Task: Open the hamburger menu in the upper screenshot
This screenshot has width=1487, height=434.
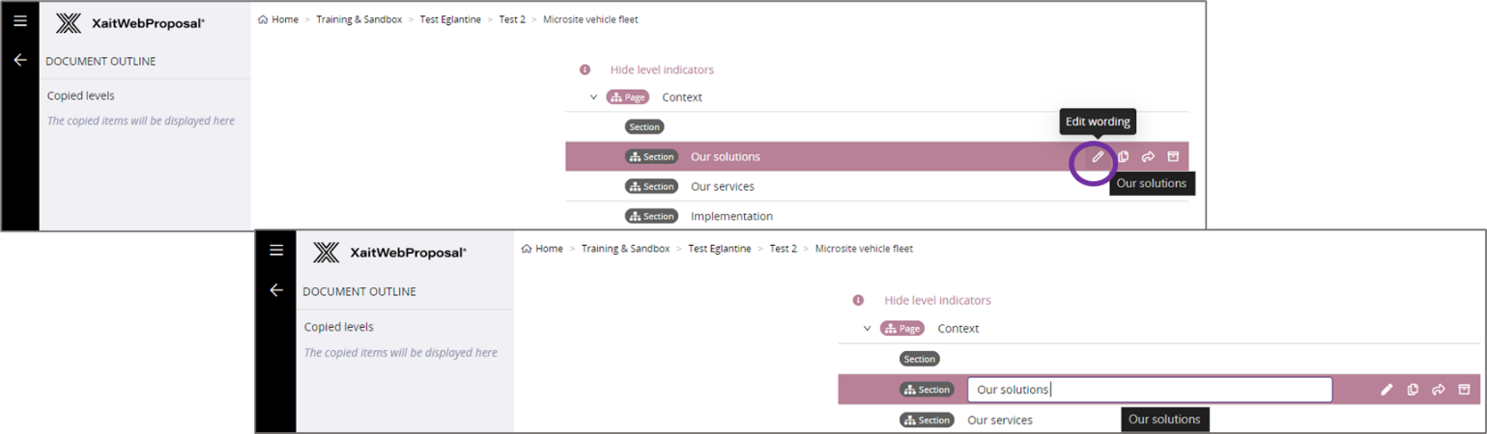Action: click(x=19, y=21)
